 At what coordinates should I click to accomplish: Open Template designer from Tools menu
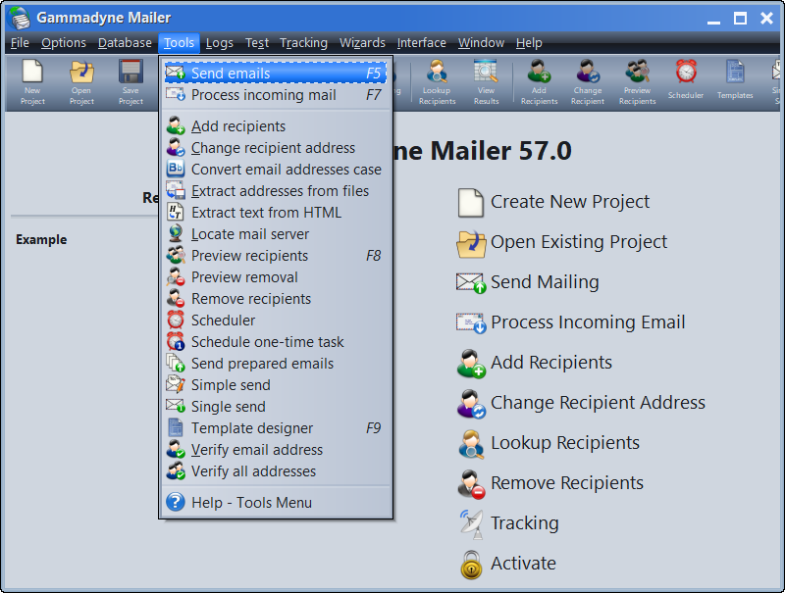[276, 427]
